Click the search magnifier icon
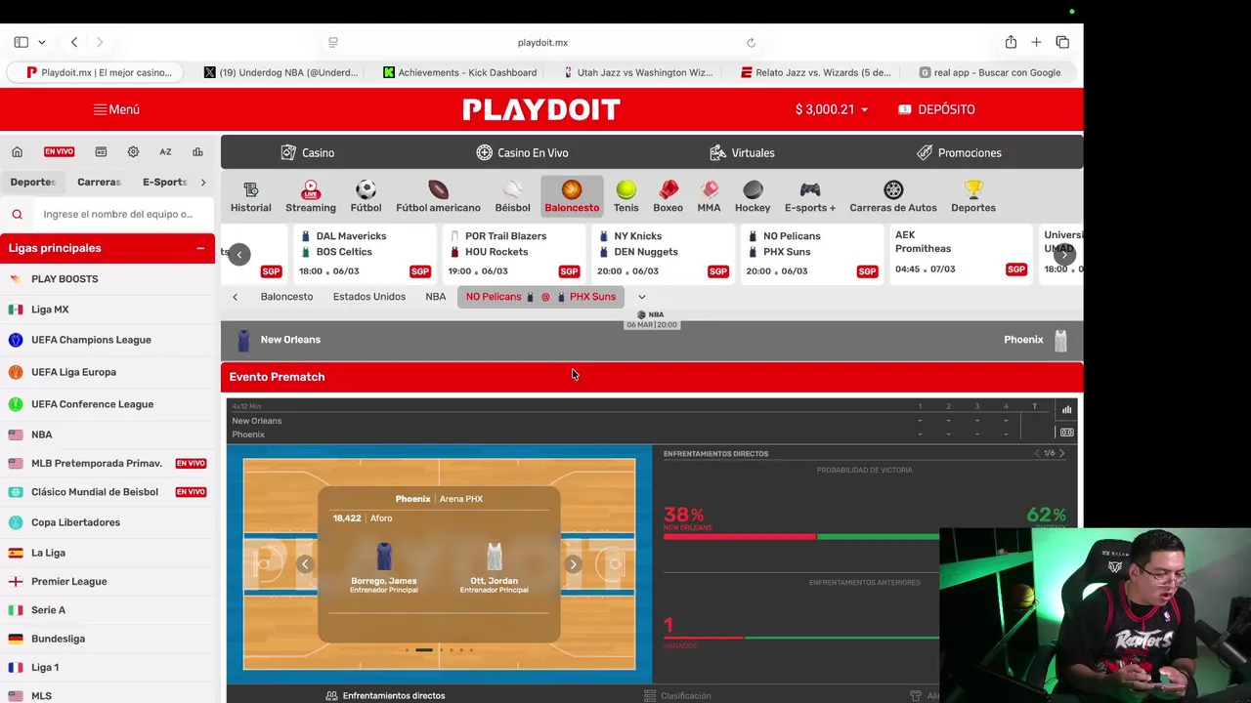 point(17,214)
